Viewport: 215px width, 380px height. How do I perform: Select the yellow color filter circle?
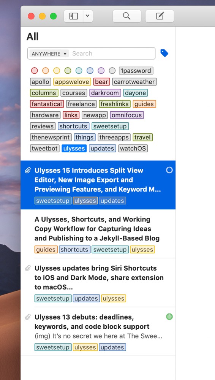[57, 71]
